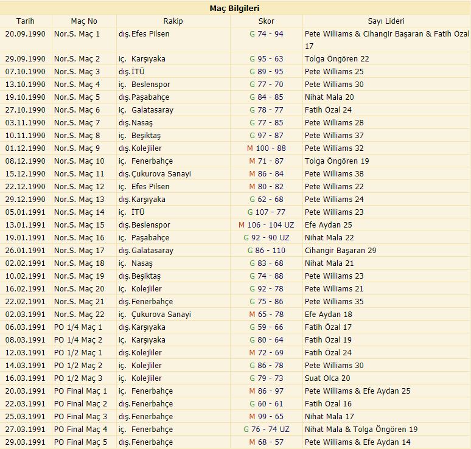The width and height of the screenshot is (471, 449).
Task: Click opponent dış.Efes Pilsen in Maç 1
Action: (x=144, y=33)
